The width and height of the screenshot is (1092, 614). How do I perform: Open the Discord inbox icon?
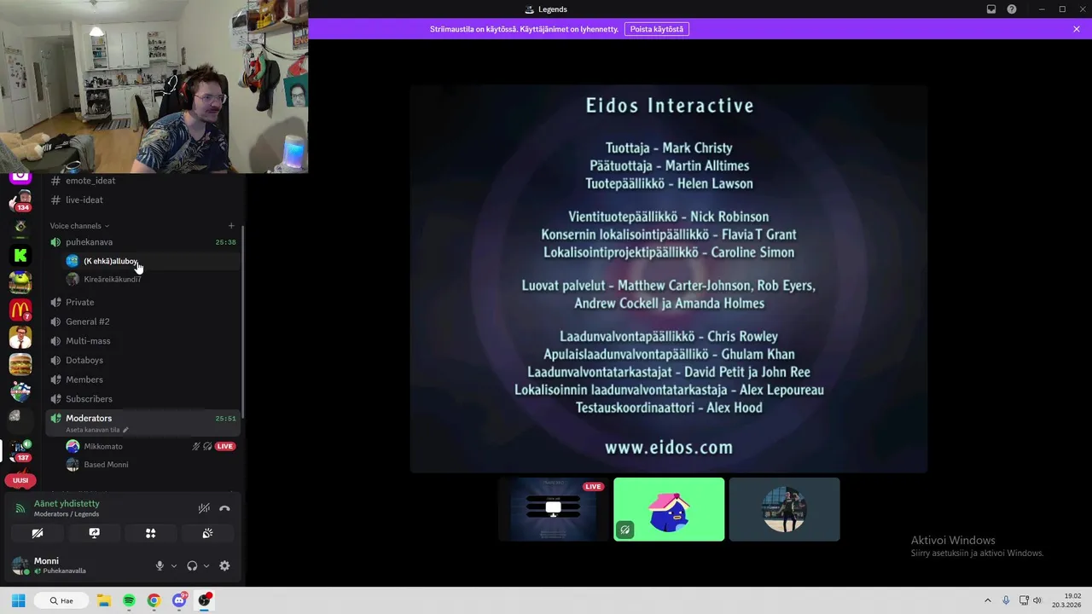click(x=991, y=9)
